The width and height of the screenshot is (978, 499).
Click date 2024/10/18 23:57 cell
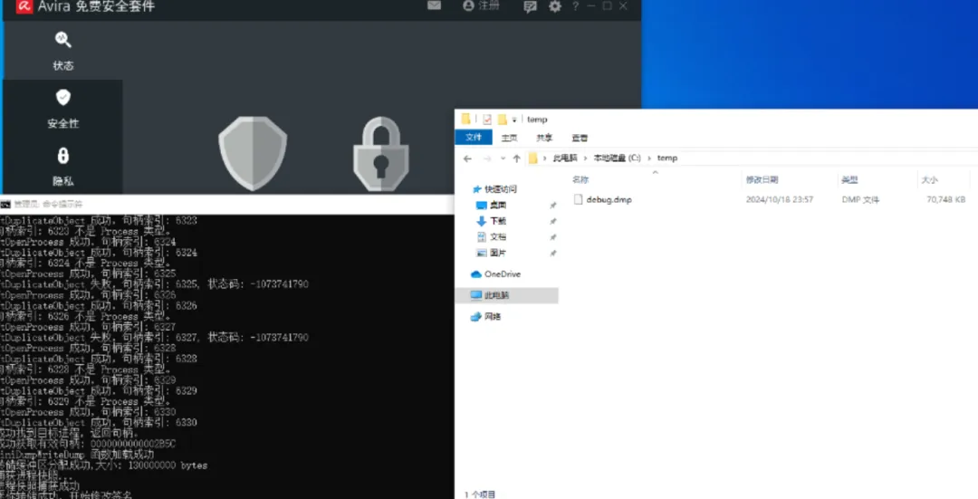click(780, 199)
